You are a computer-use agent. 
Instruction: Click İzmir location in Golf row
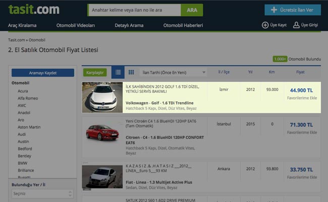(224, 89)
